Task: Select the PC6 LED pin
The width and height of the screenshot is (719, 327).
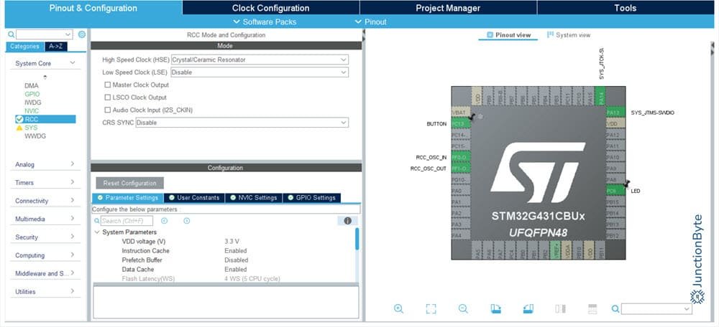Action: point(615,191)
